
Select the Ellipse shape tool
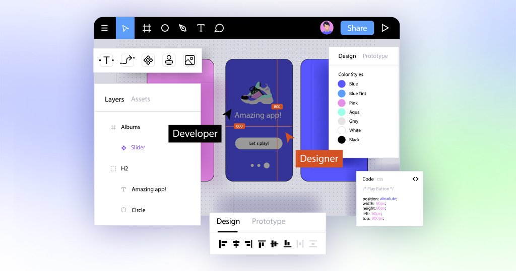(x=165, y=28)
